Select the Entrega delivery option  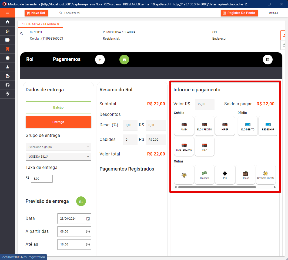coord(58,122)
